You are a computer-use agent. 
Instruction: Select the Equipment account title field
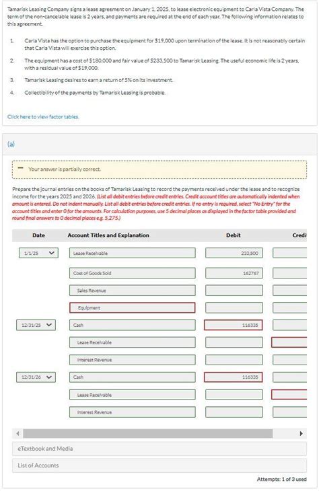click(132, 308)
